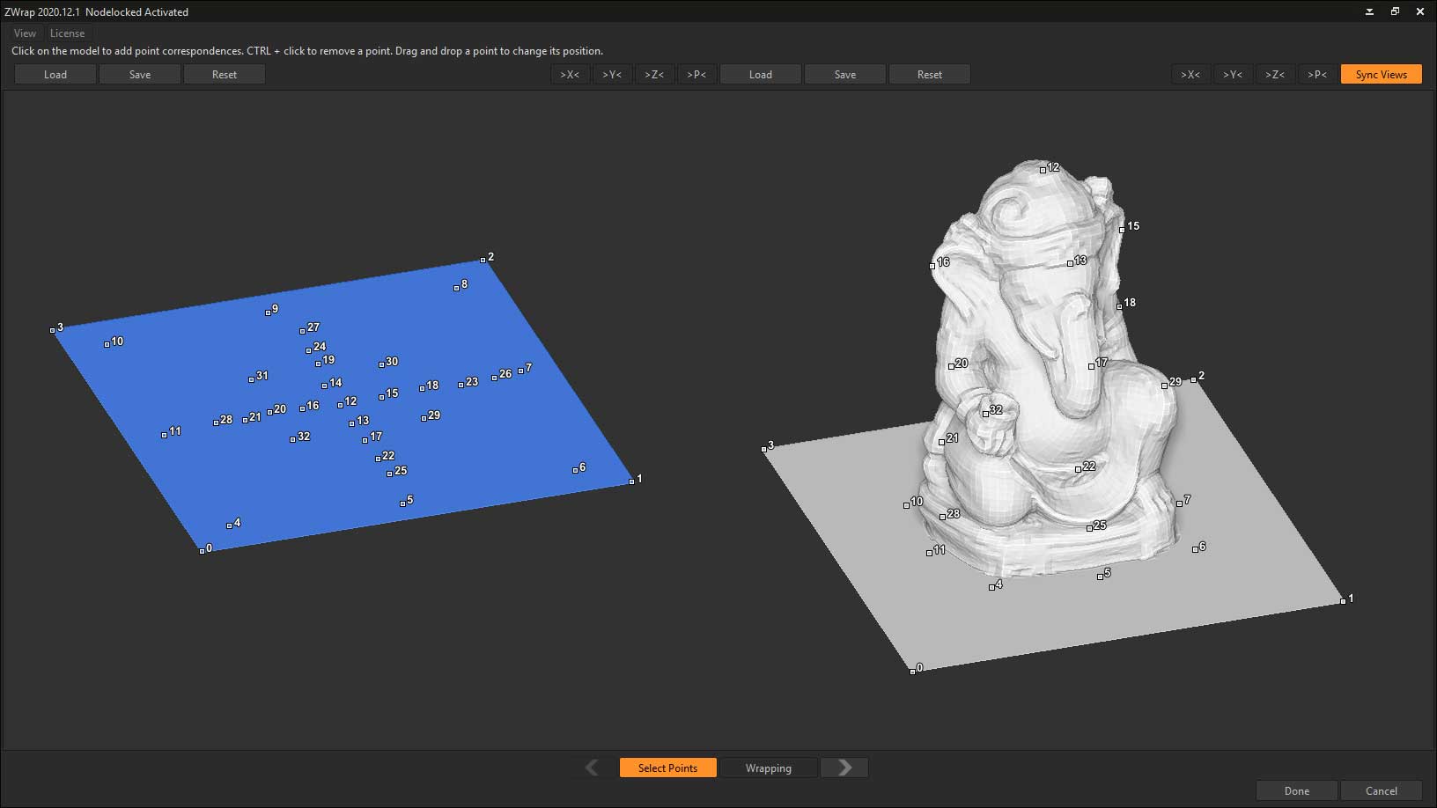Select point 4 on the blue plane

pos(229,525)
